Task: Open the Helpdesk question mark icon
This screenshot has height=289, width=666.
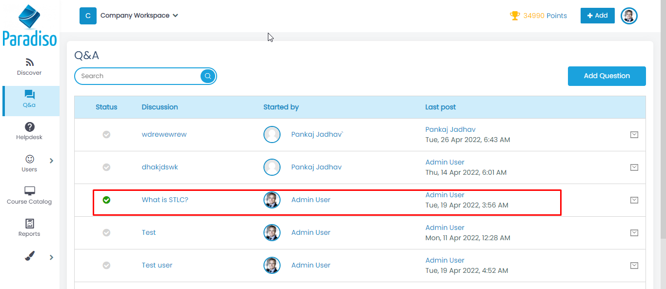Action: pos(29,127)
